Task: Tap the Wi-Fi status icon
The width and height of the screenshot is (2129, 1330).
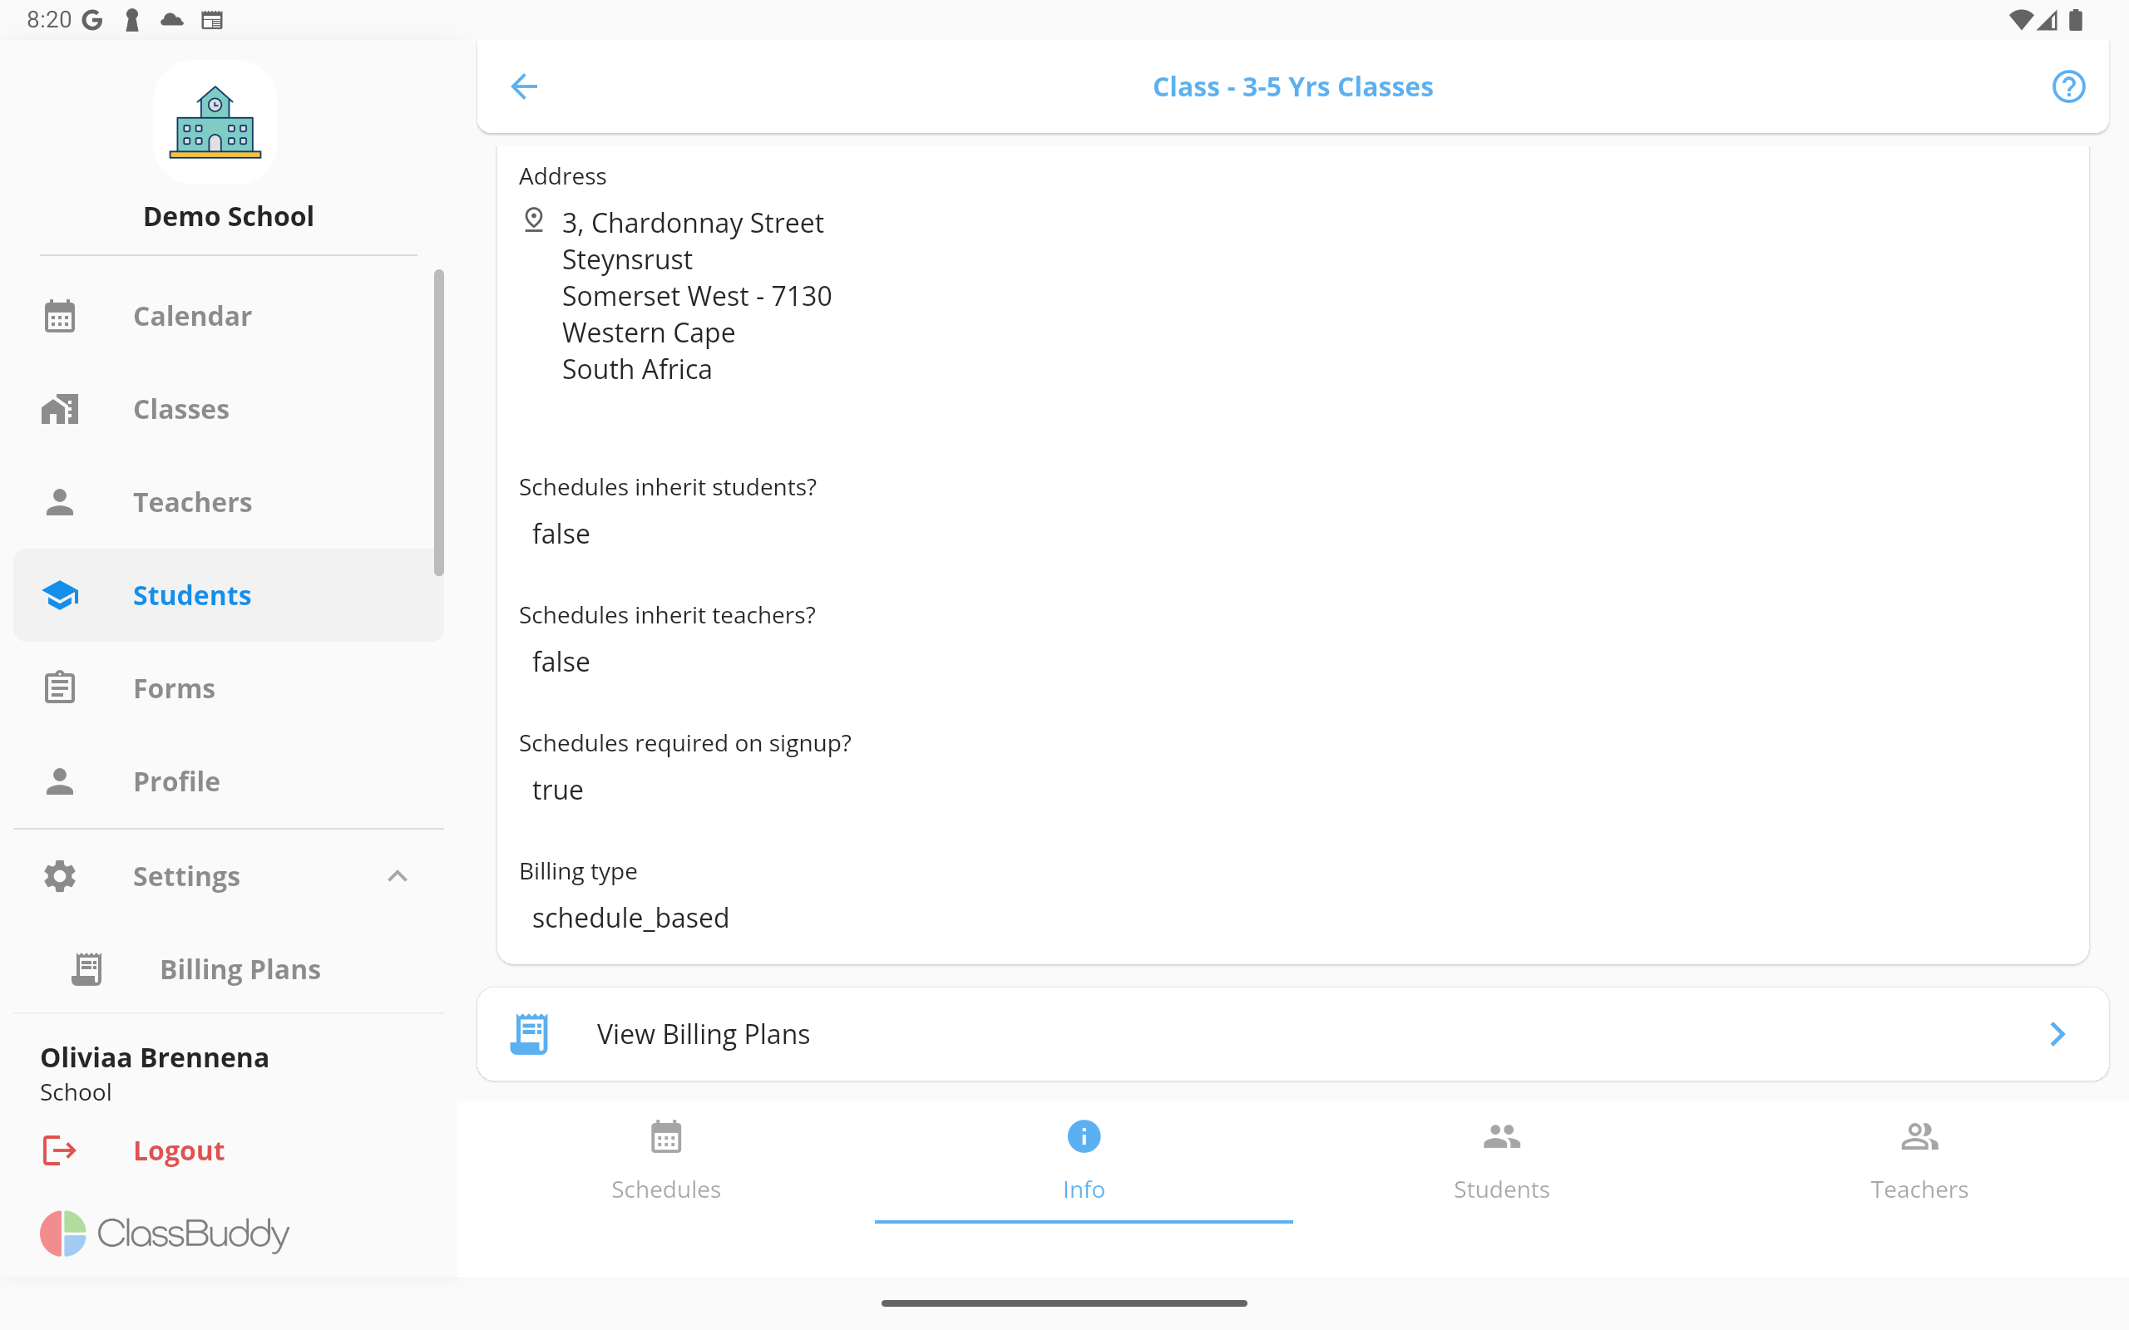Action: [2021, 19]
